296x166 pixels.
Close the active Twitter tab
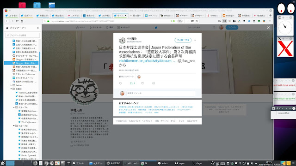(125, 15)
